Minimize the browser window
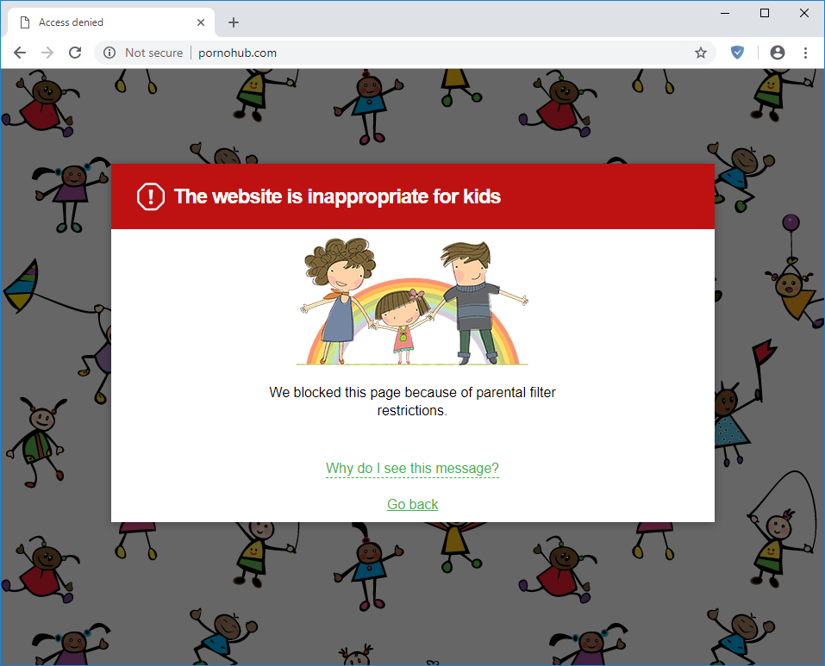This screenshot has width=825, height=666. pyautogui.click(x=725, y=13)
